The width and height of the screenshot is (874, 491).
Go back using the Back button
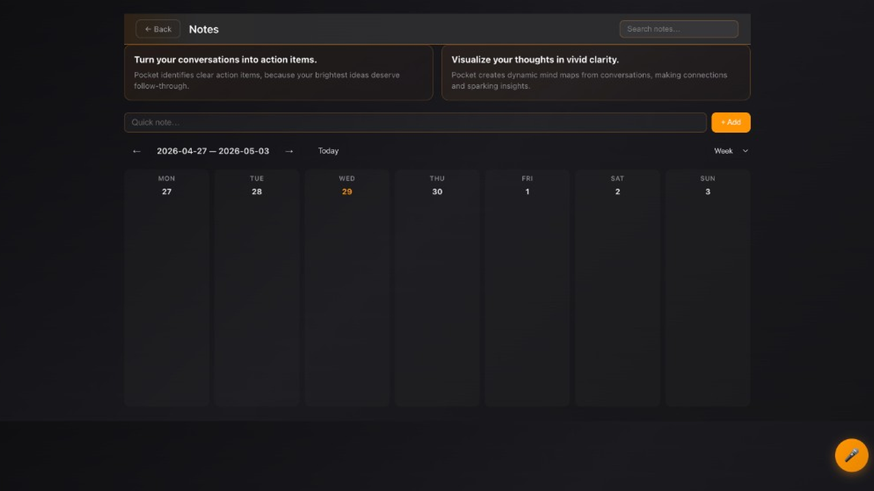[x=158, y=29]
